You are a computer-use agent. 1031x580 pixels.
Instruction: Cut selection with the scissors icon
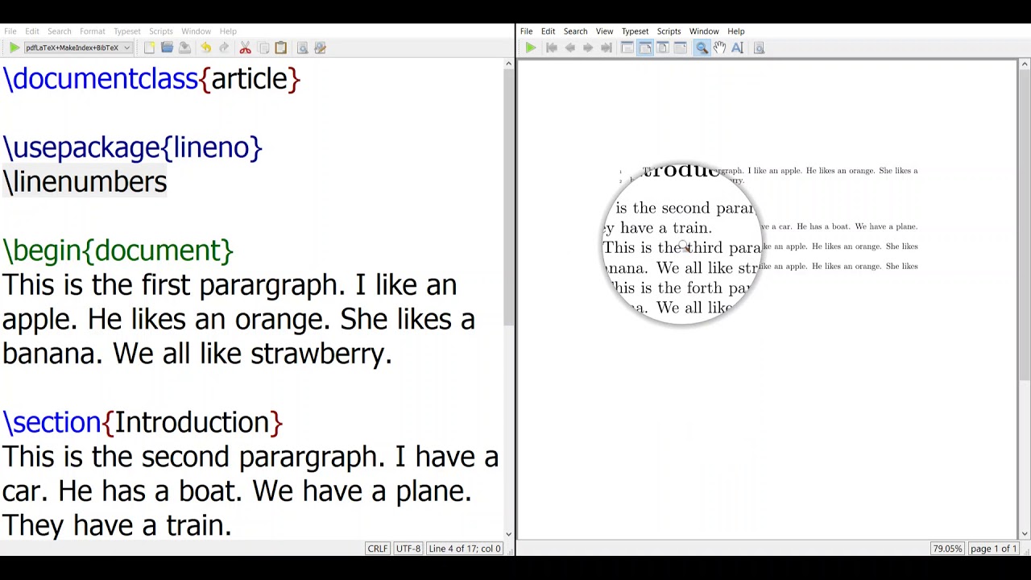tap(246, 48)
